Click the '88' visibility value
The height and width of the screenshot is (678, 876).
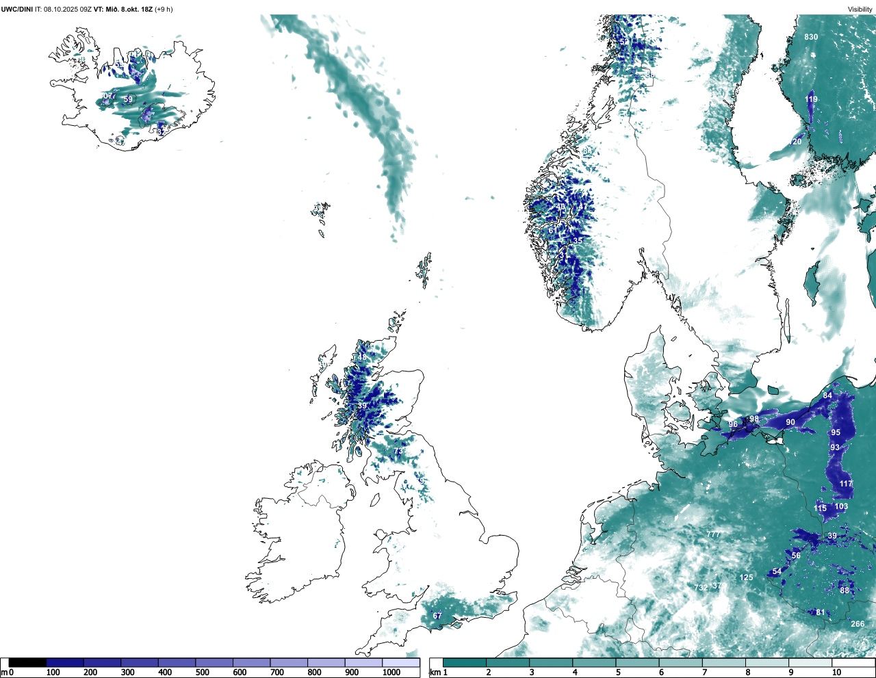[x=845, y=590]
